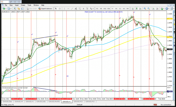Open the Templates icon
This screenshot has height=107, width=176.
172,8
